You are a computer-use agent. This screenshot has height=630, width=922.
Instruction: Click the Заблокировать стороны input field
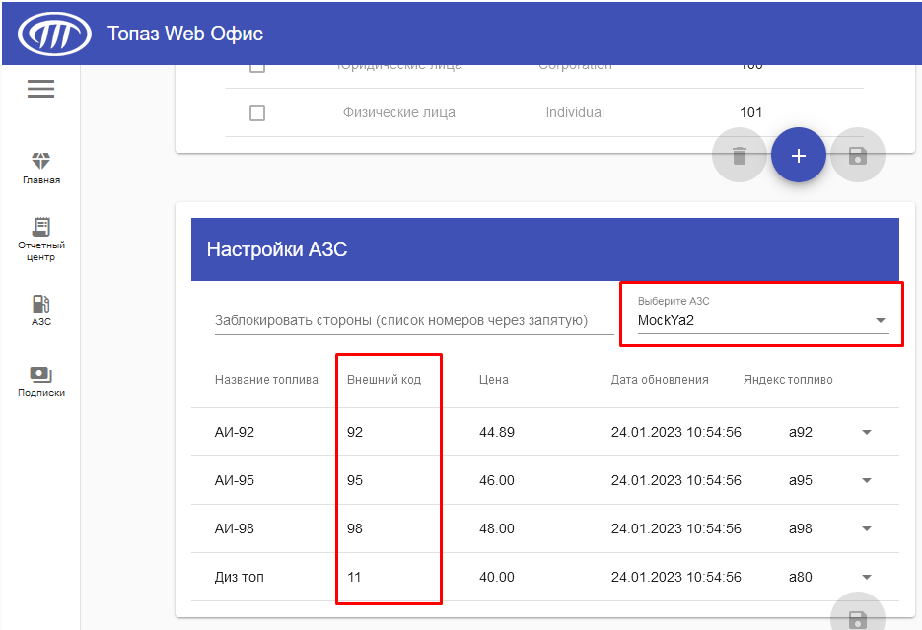(x=414, y=320)
